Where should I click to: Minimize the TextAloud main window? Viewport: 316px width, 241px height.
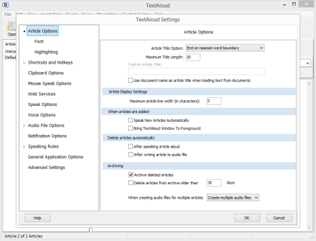point(284,4)
